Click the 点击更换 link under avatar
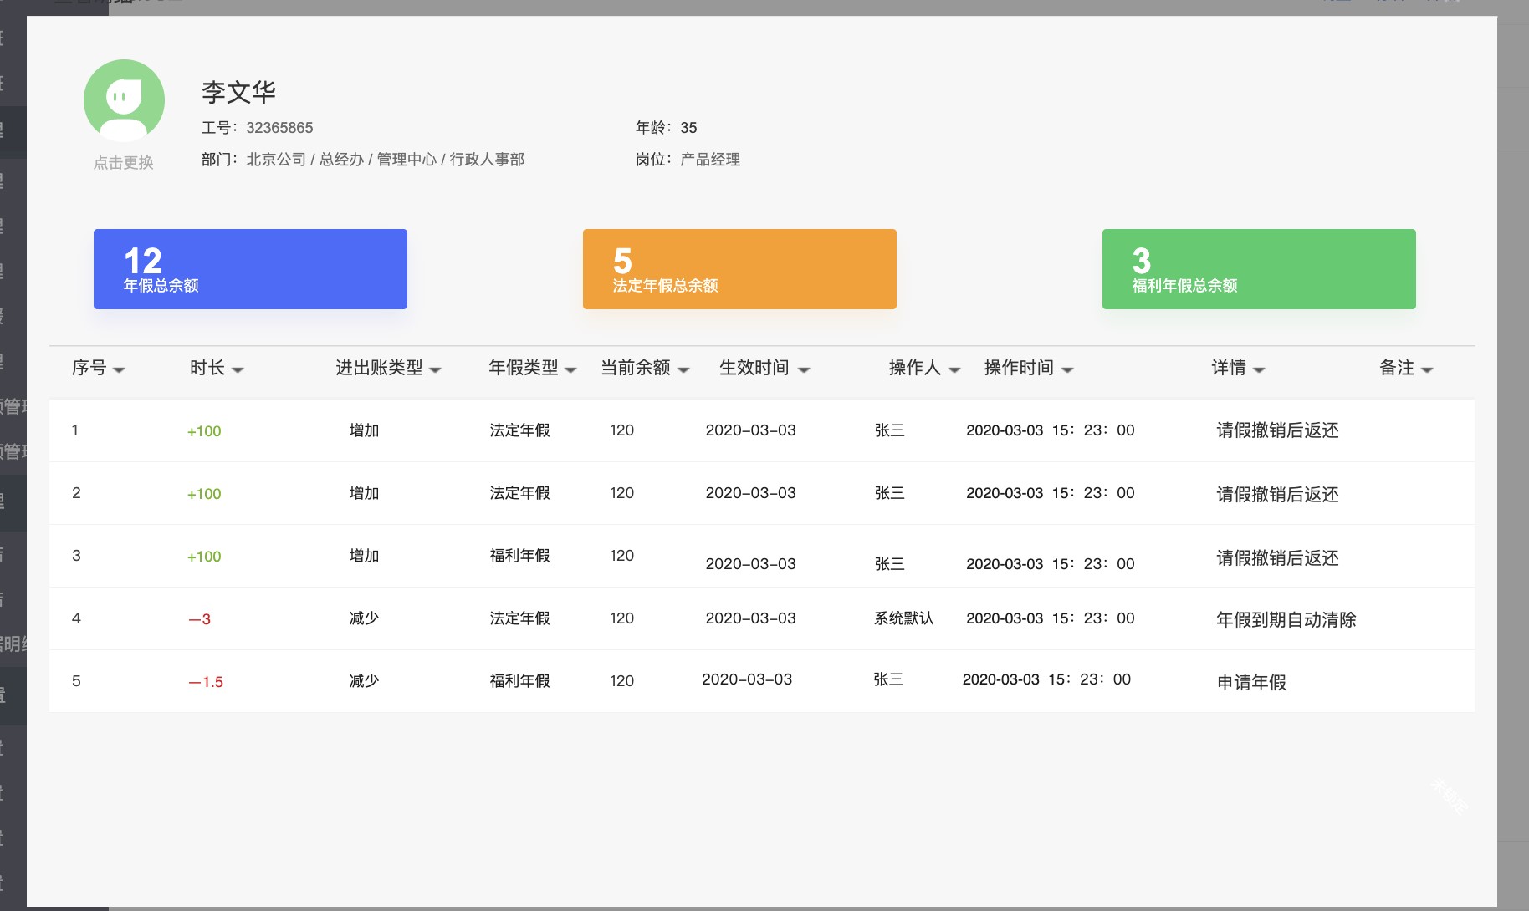The height and width of the screenshot is (911, 1529). point(124,163)
